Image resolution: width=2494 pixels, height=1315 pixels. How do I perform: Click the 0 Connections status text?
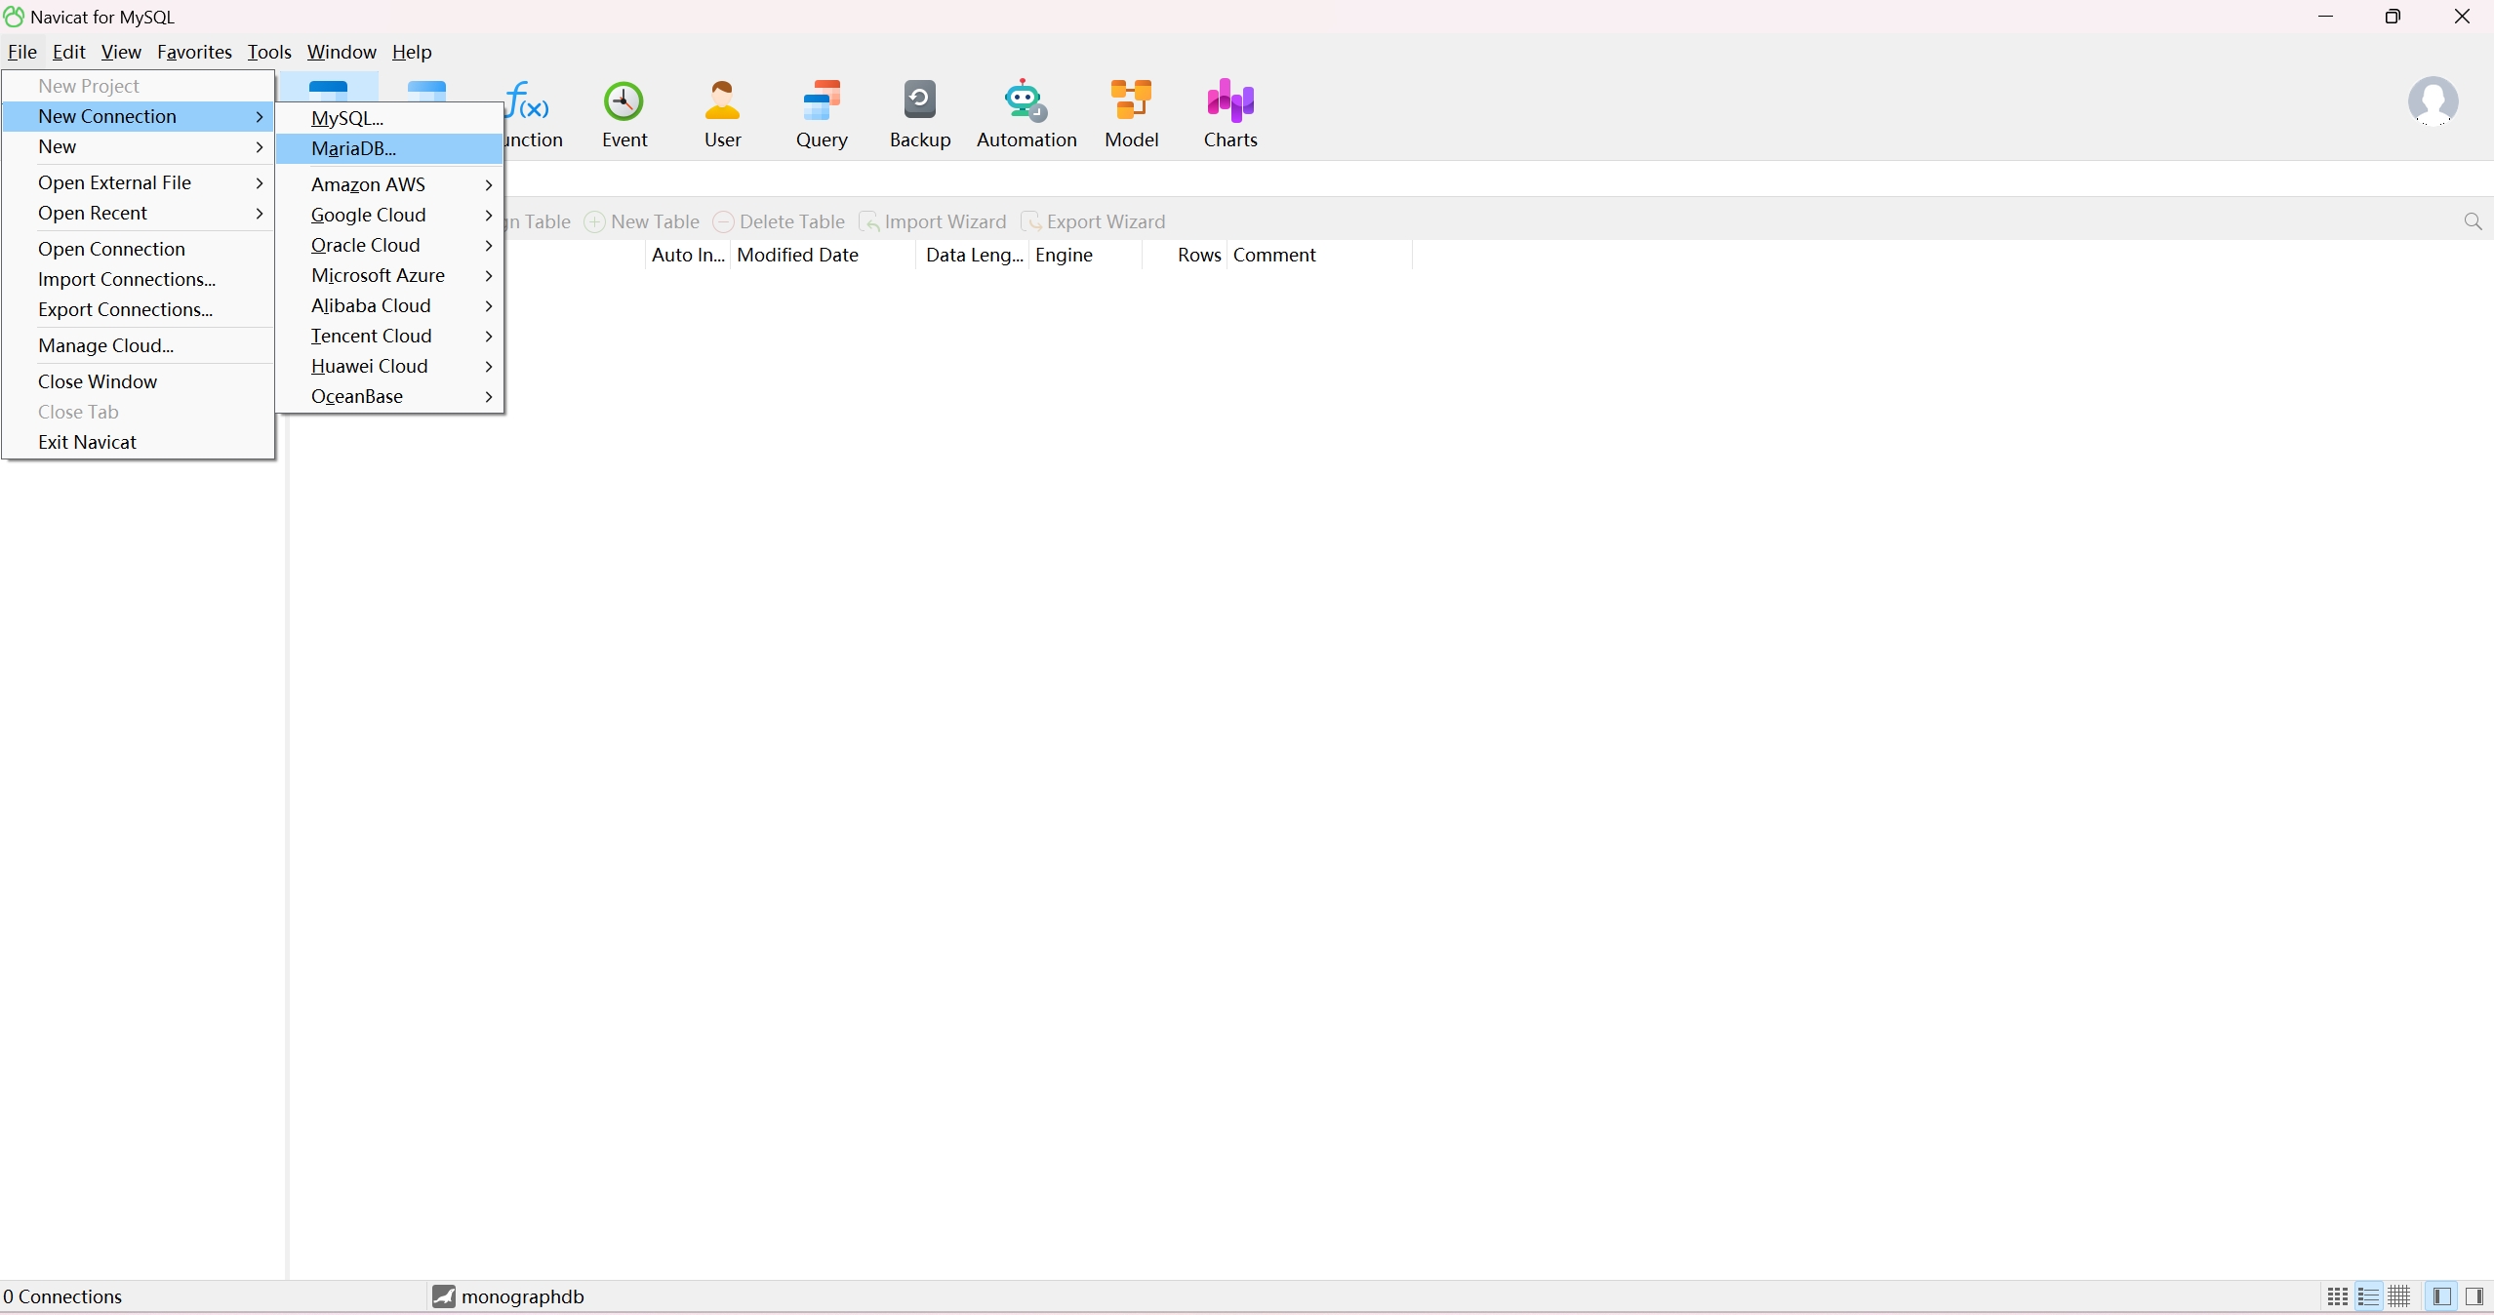point(62,1296)
